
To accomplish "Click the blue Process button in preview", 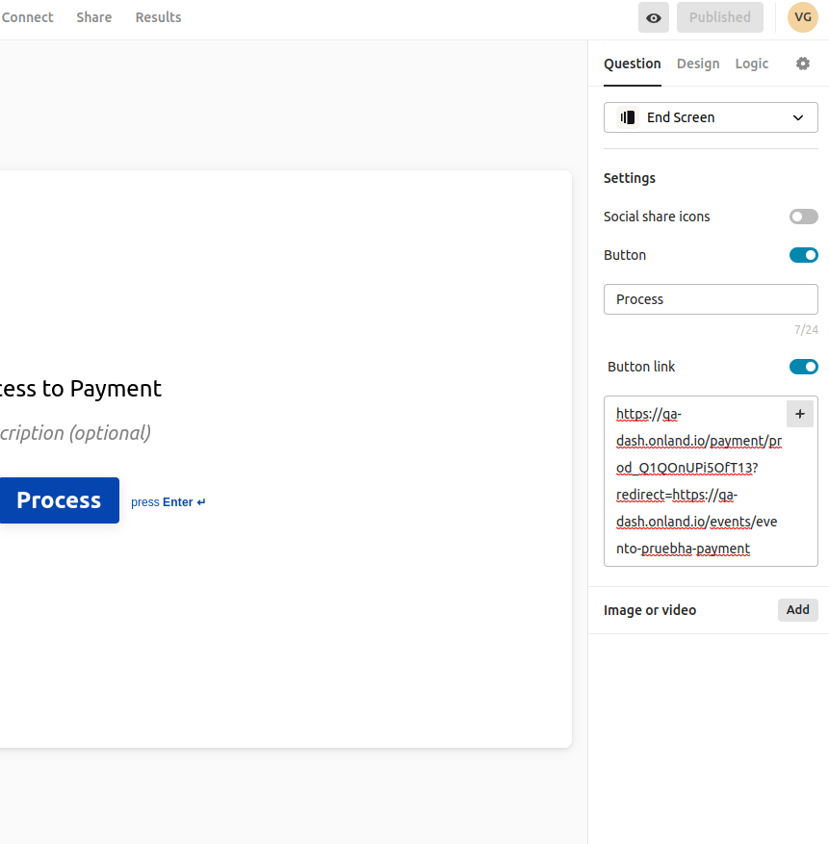I will [x=59, y=500].
